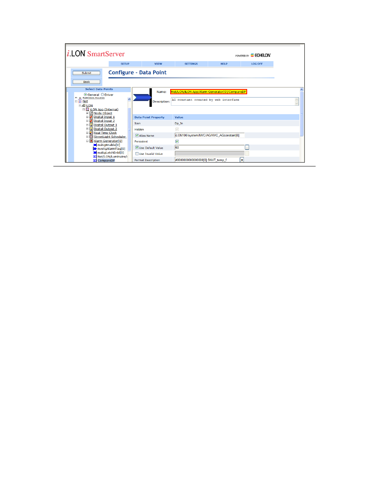The width and height of the screenshot is (369, 478).
Task: Click the Back button
Action: 87,82
